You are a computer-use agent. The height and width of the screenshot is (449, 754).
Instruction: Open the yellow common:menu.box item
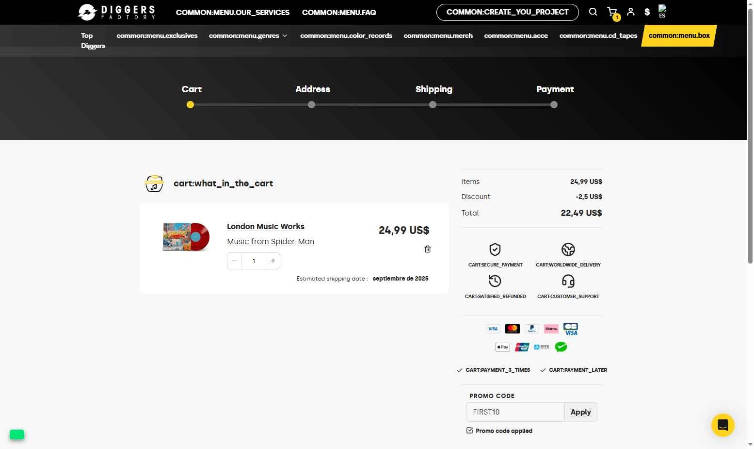coord(679,35)
